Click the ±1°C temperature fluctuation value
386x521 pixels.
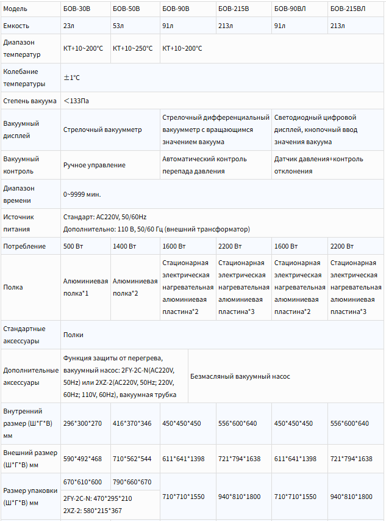coord(72,78)
